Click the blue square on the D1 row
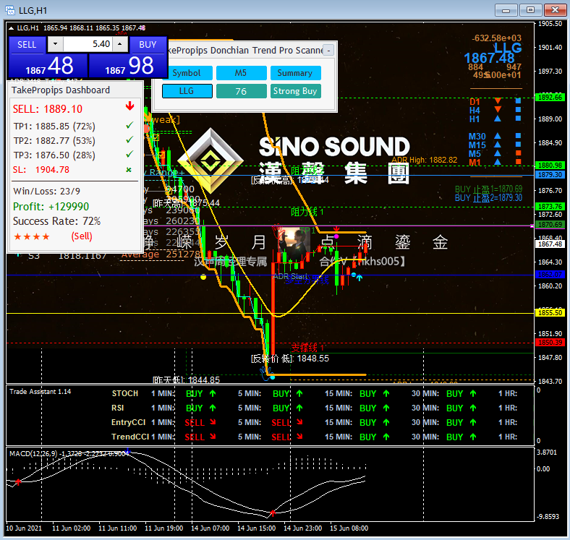 point(519,100)
